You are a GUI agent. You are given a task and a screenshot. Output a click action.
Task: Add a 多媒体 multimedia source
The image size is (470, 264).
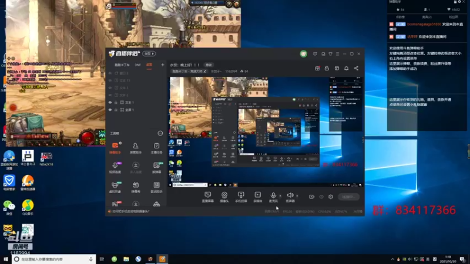click(x=257, y=197)
